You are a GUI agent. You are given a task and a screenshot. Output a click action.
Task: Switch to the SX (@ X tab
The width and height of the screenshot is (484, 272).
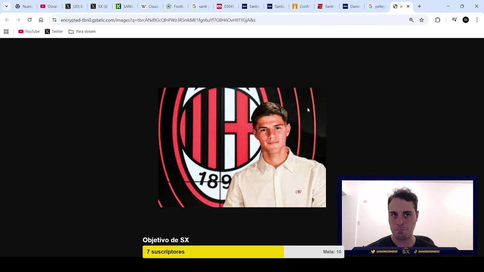[x=100, y=6]
